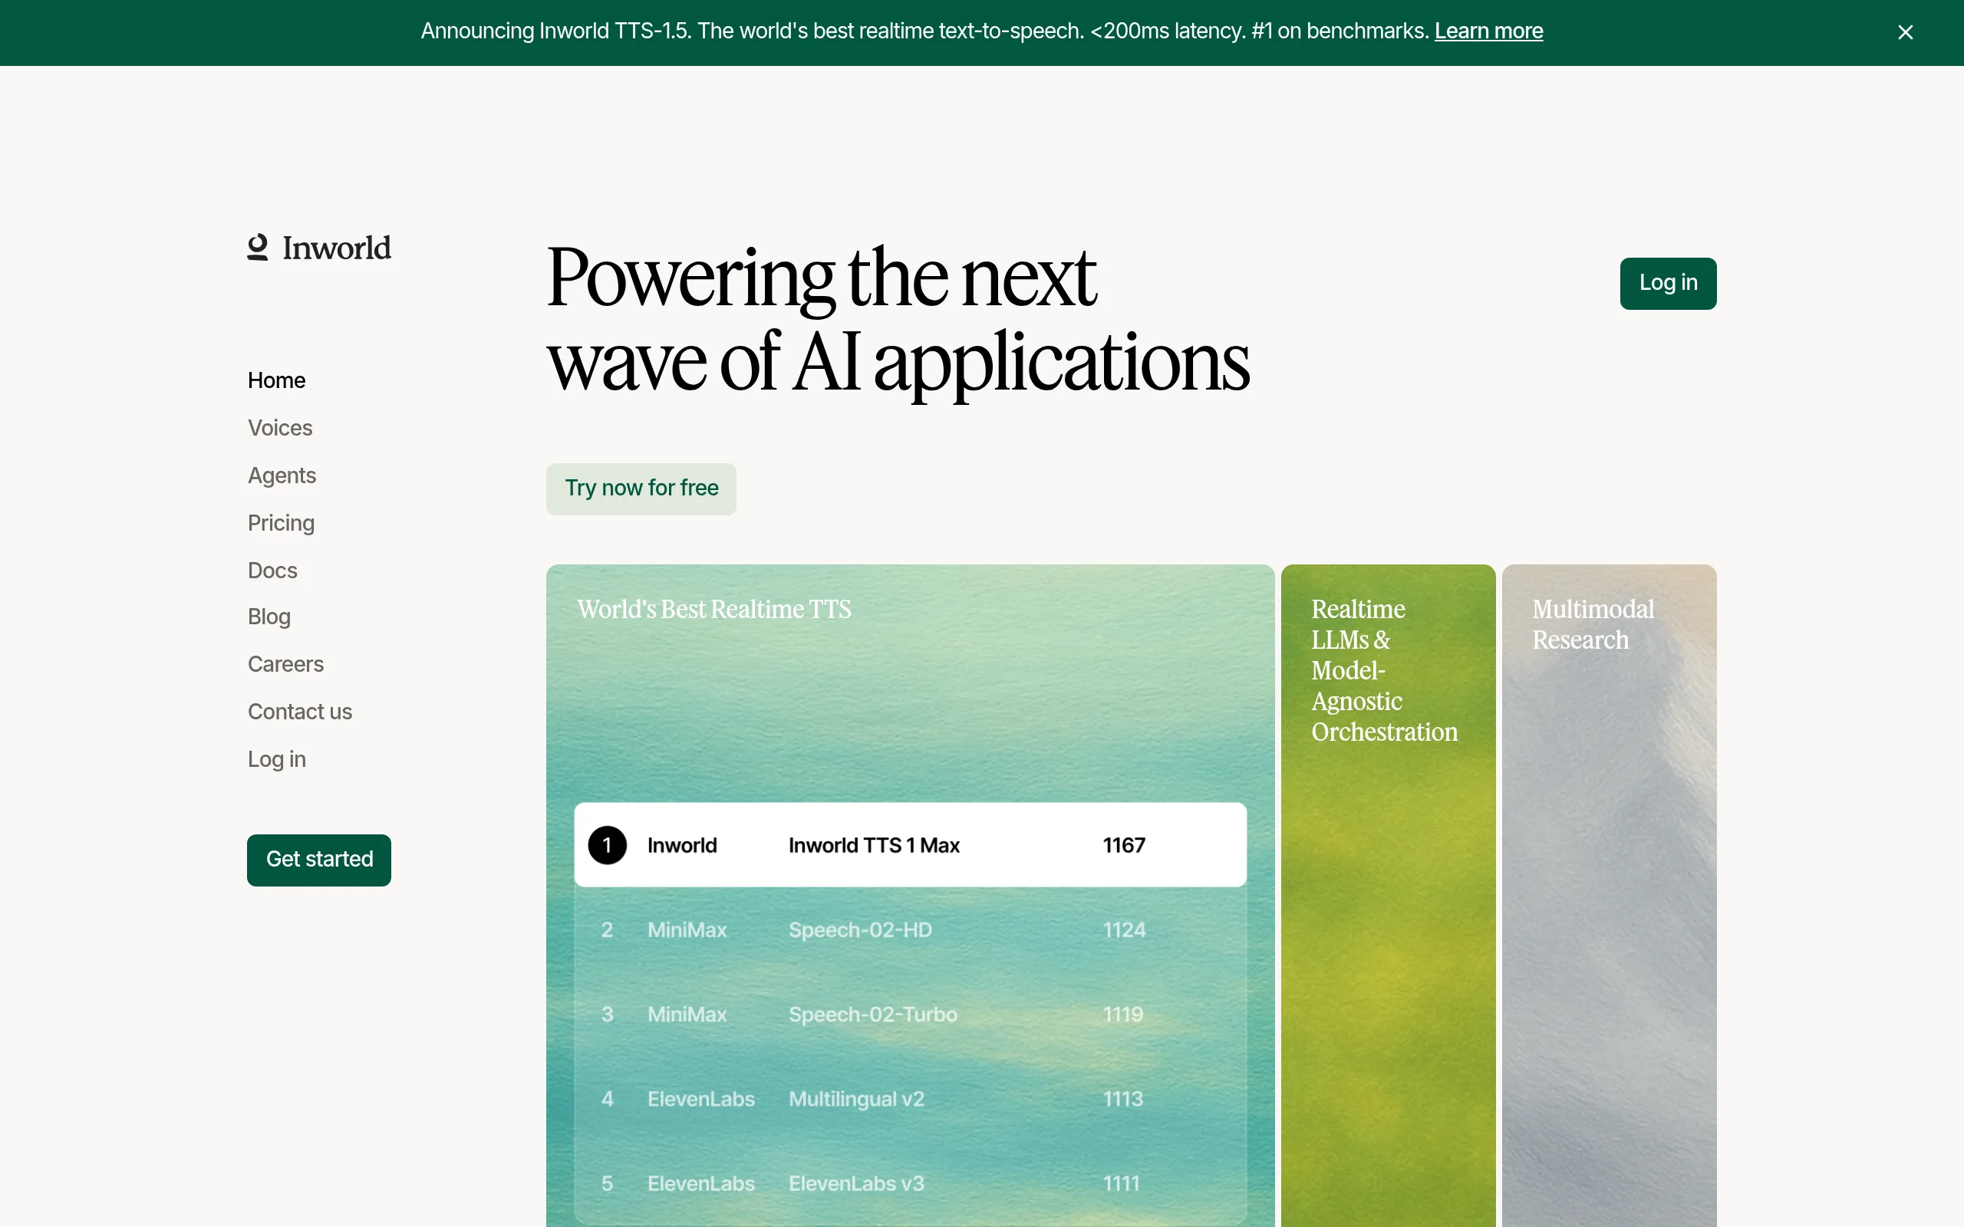1964x1227 pixels.
Task: Click Try now for free button
Action: click(641, 488)
